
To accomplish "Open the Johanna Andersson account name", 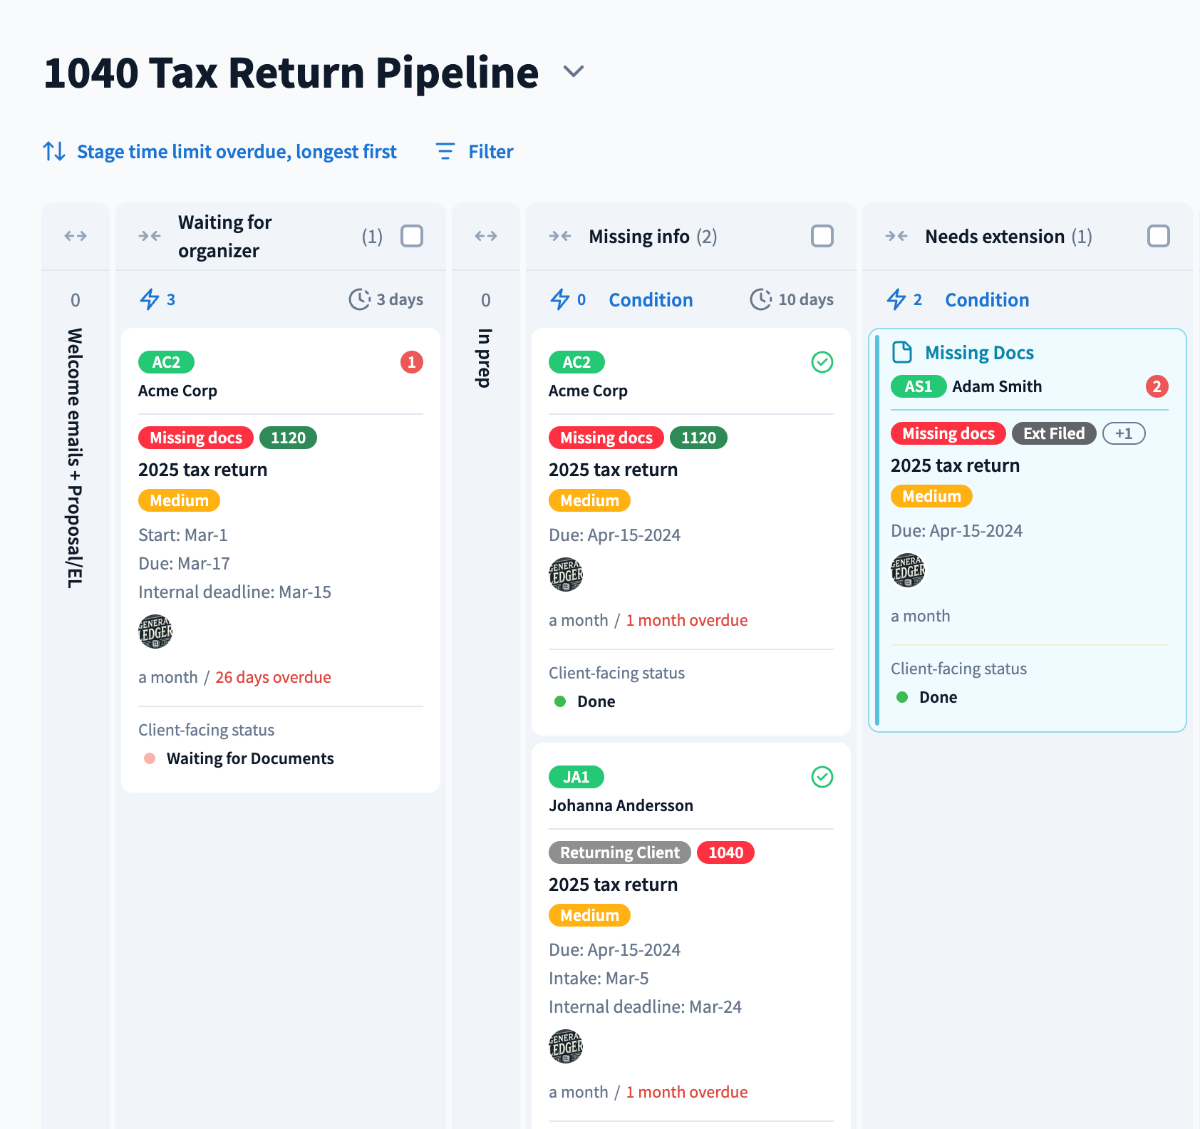I will point(621,805).
